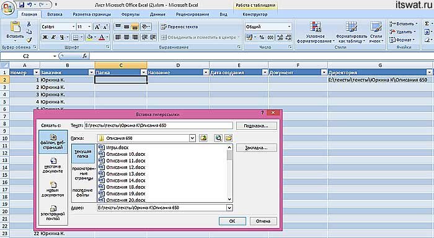Switch to the Конструктор tab
The height and width of the screenshot is (238, 434).
(x=255, y=14)
